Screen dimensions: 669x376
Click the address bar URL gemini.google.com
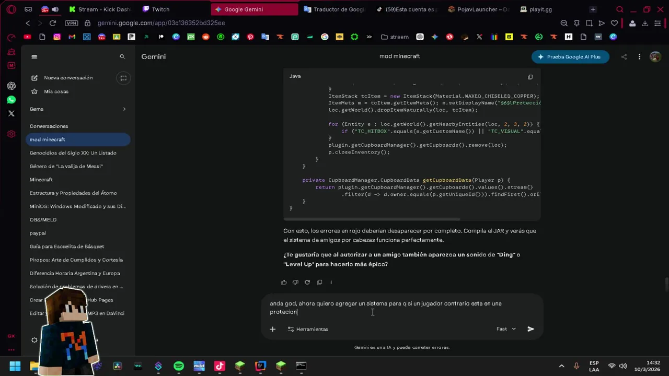[x=161, y=23]
